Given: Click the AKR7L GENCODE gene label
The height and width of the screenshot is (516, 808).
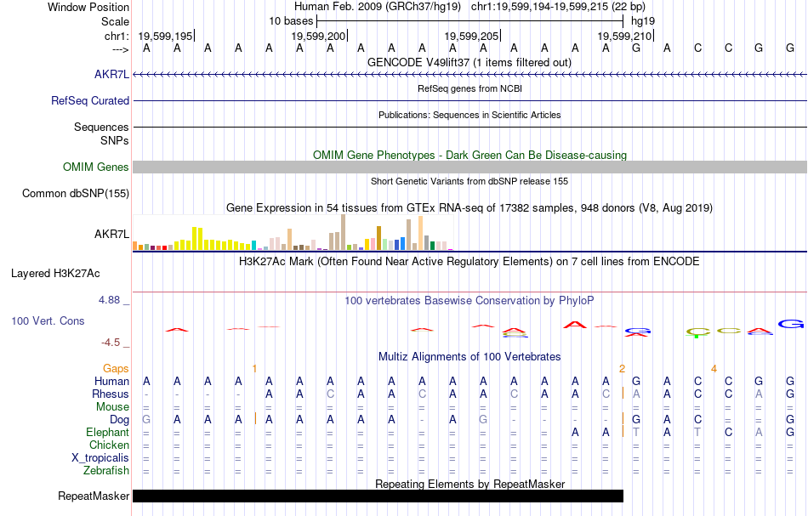Looking at the screenshot, I should coord(111,74).
